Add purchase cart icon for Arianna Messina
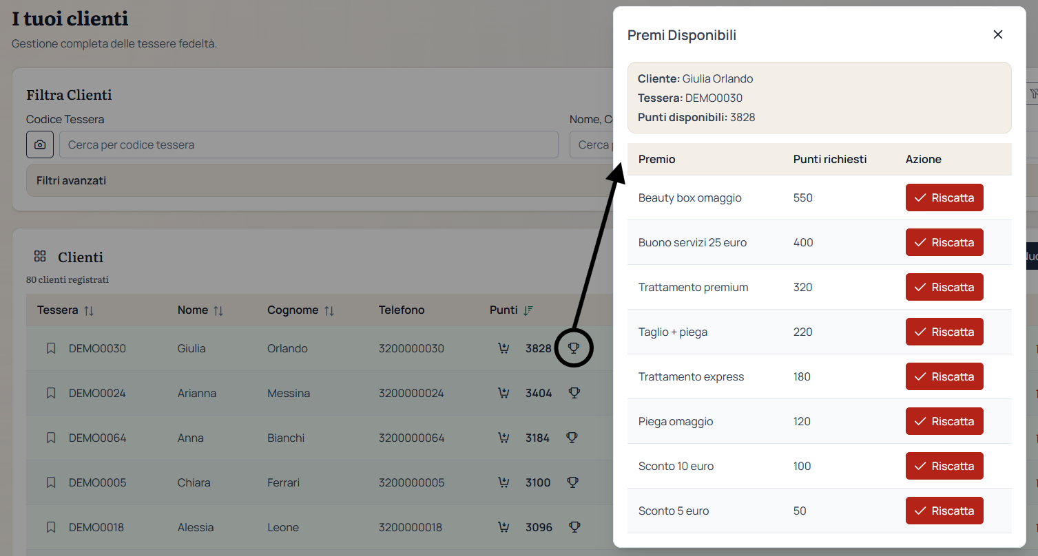This screenshot has width=1038, height=556. pyautogui.click(x=504, y=393)
